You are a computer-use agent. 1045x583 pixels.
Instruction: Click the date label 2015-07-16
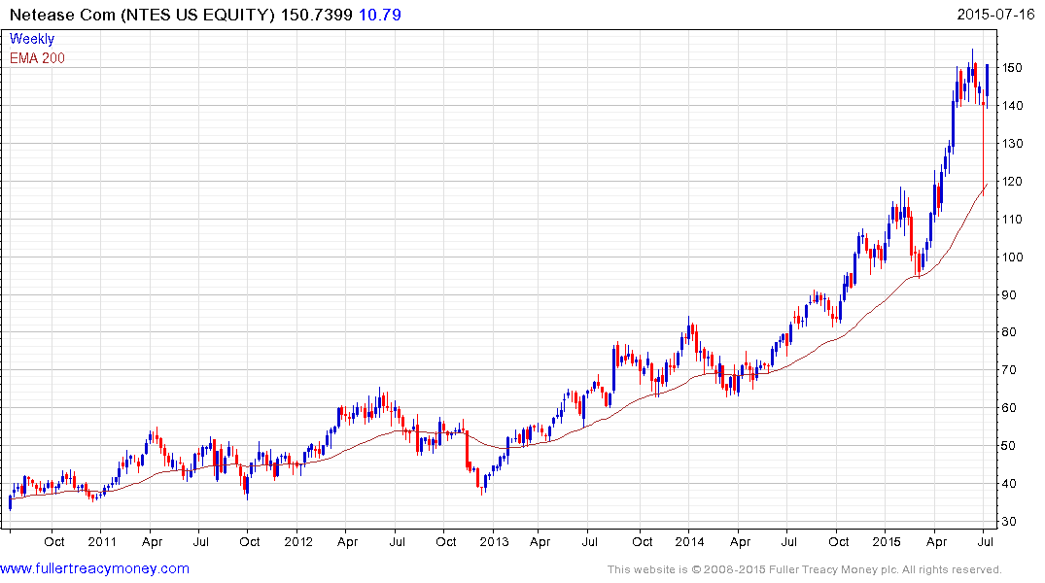(995, 14)
